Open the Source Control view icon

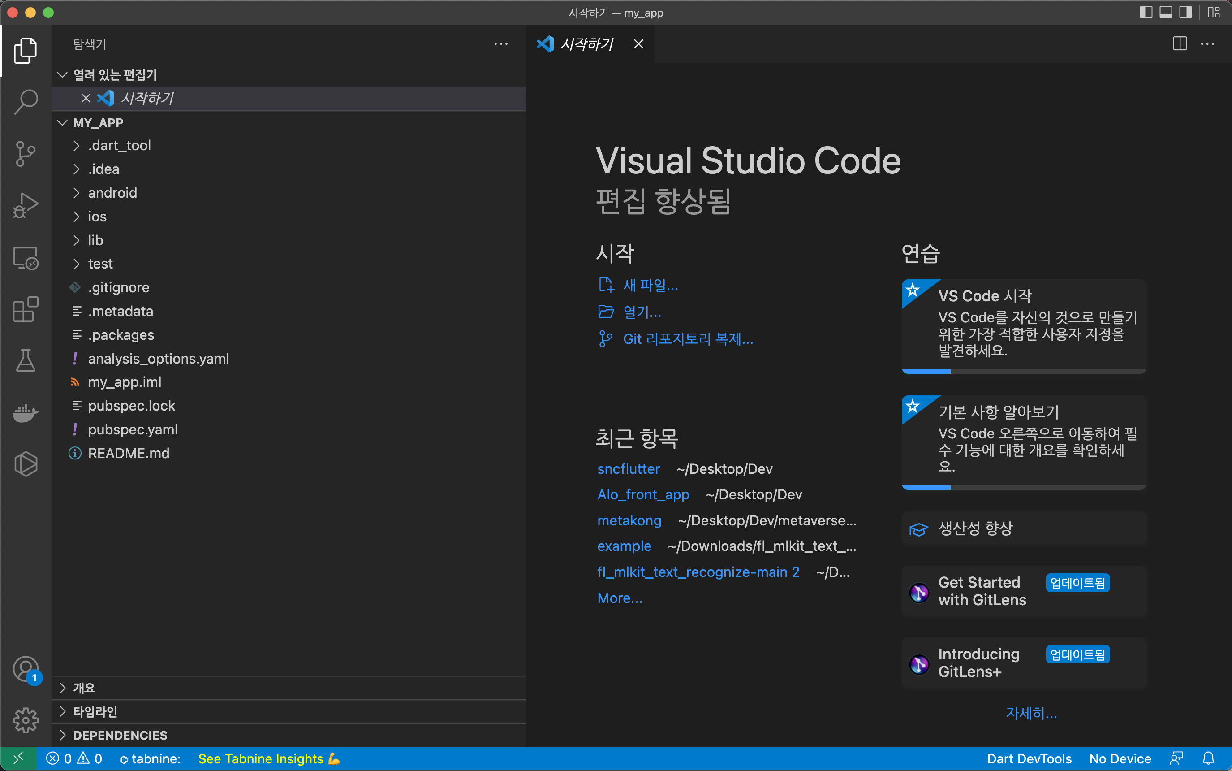coord(25,153)
